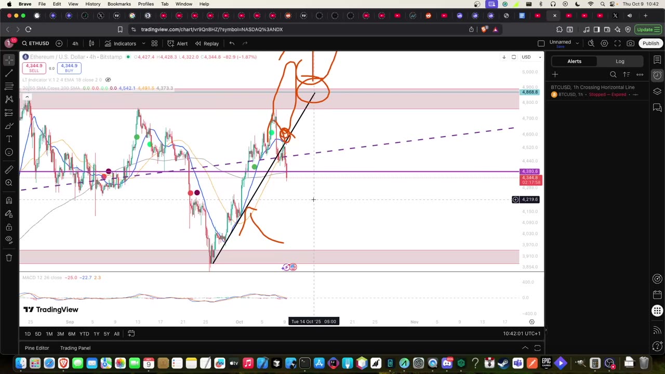Open the object tree layers panel
The width and height of the screenshot is (665, 374).
[657, 91]
